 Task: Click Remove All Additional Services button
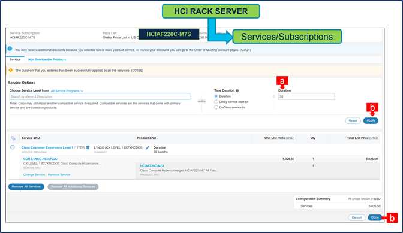pyautogui.click(x=73, y=186)
